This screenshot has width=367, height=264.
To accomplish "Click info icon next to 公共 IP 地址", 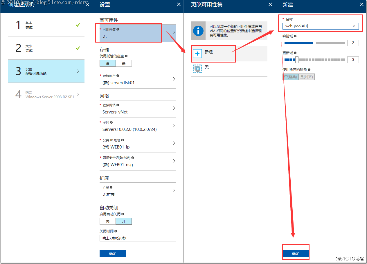I will click(x=123, y=140).
